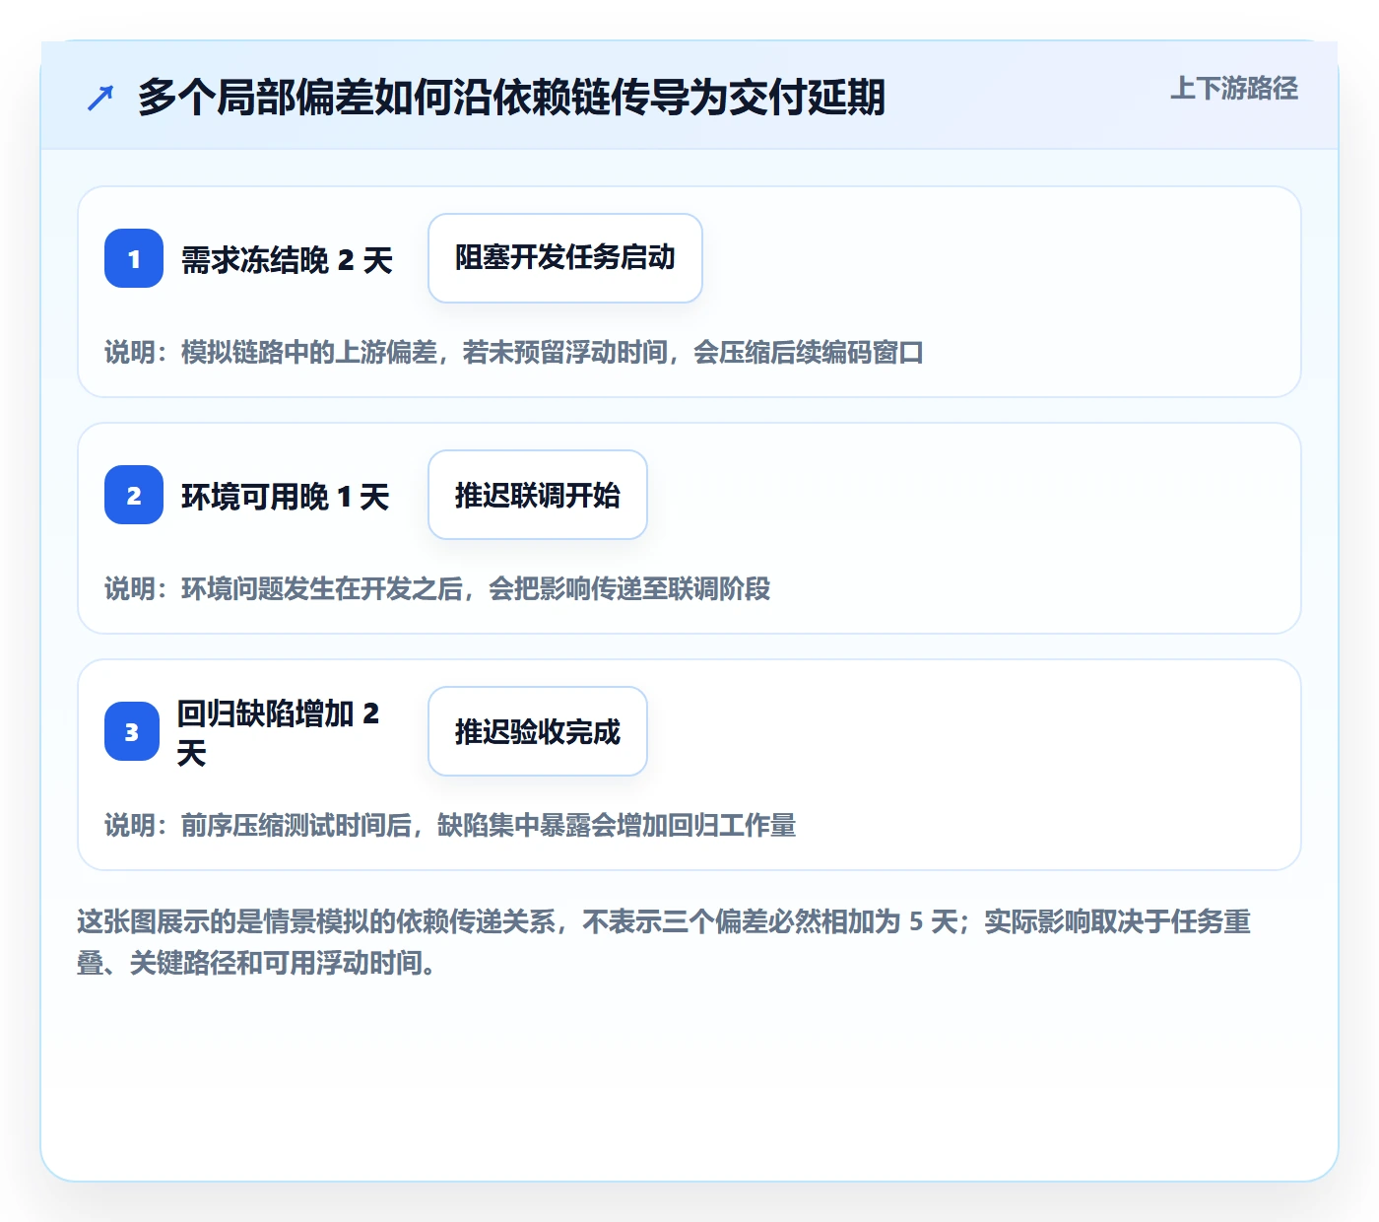Image resolution: width=1379 pixels, height=1222 pixels.
Task: Click the 环境可用晚 1 天 heading
Action: [286, 497]
